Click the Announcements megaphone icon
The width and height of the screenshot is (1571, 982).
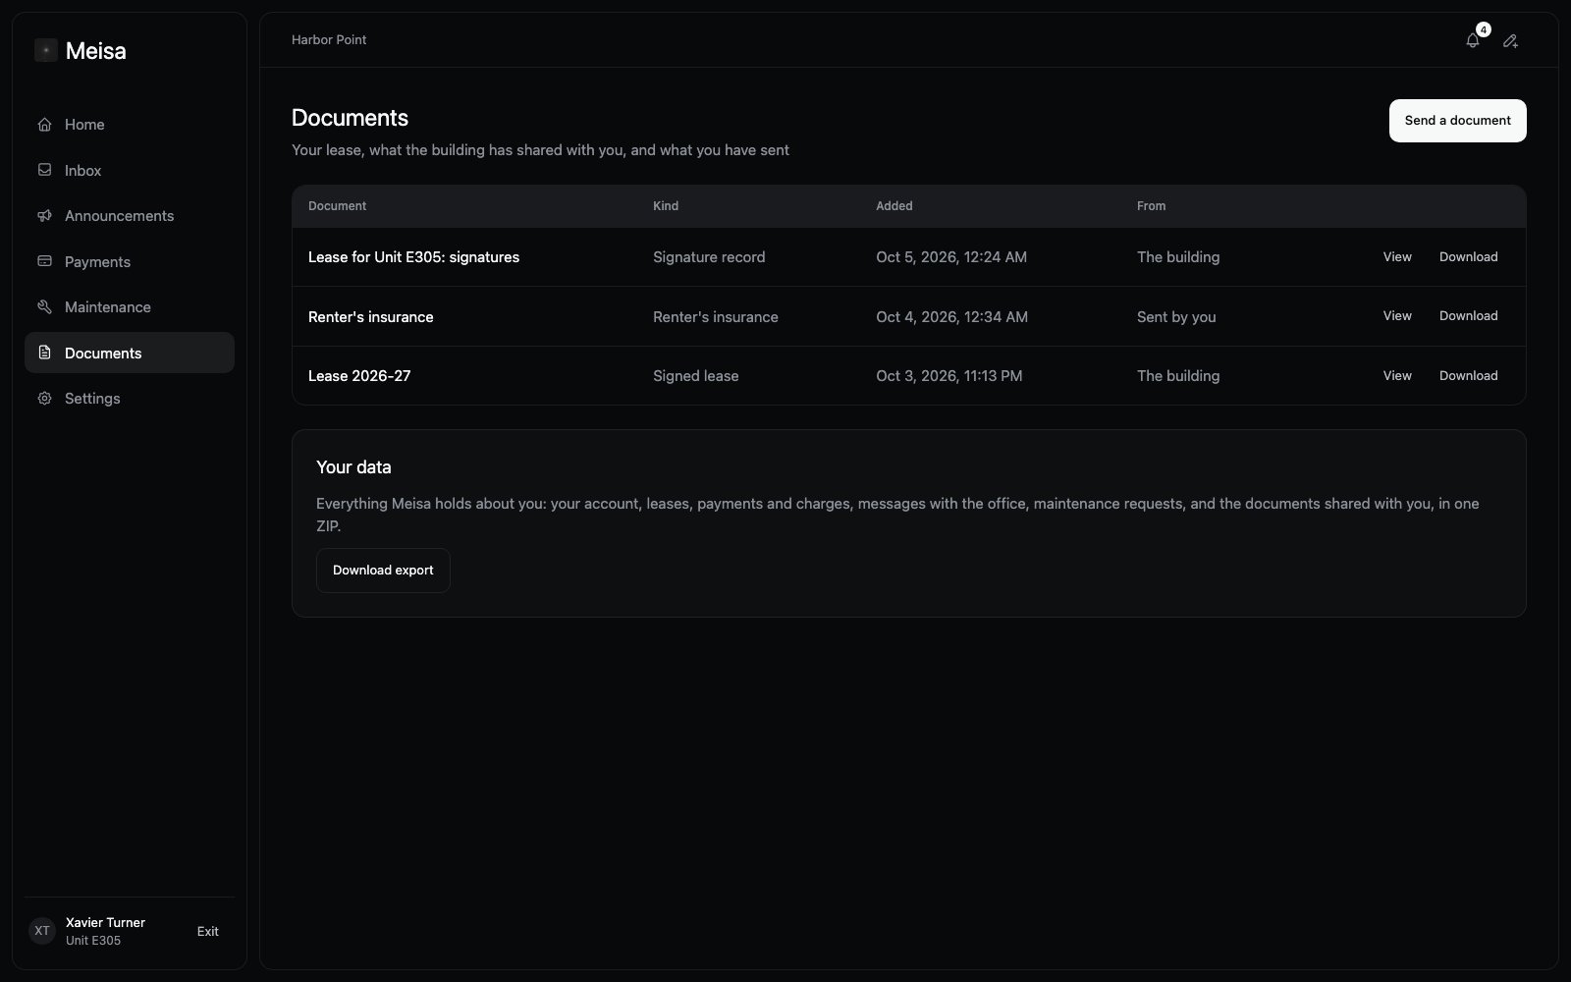44,216
